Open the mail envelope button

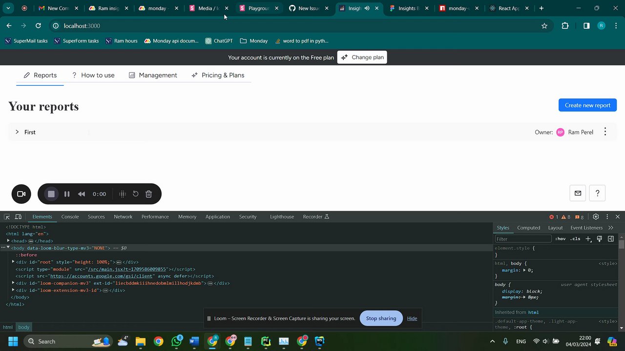pos(578,193)
